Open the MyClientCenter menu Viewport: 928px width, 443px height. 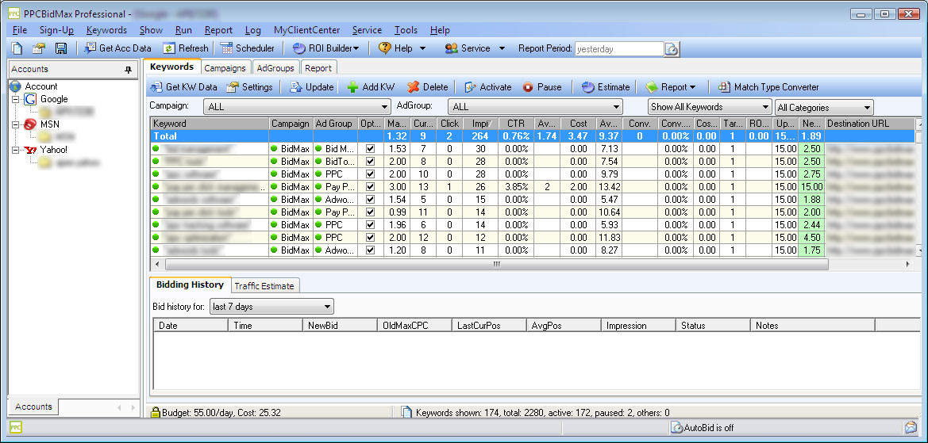coord(306,30)
